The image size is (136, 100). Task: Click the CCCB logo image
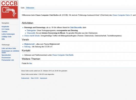point(9,10)
